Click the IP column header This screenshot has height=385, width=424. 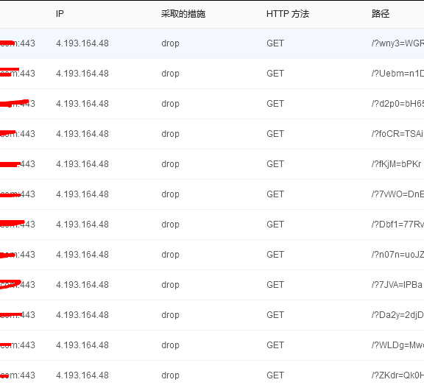coord(60,13)
